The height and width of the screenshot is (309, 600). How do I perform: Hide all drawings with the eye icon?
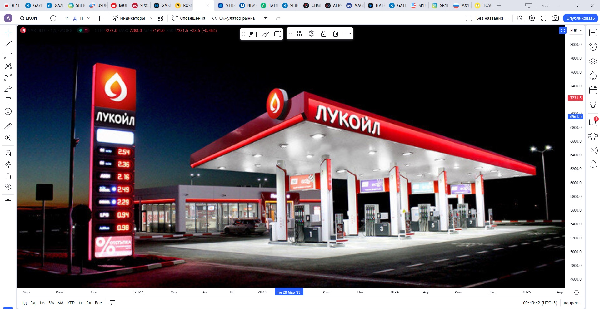click(8, 187)
